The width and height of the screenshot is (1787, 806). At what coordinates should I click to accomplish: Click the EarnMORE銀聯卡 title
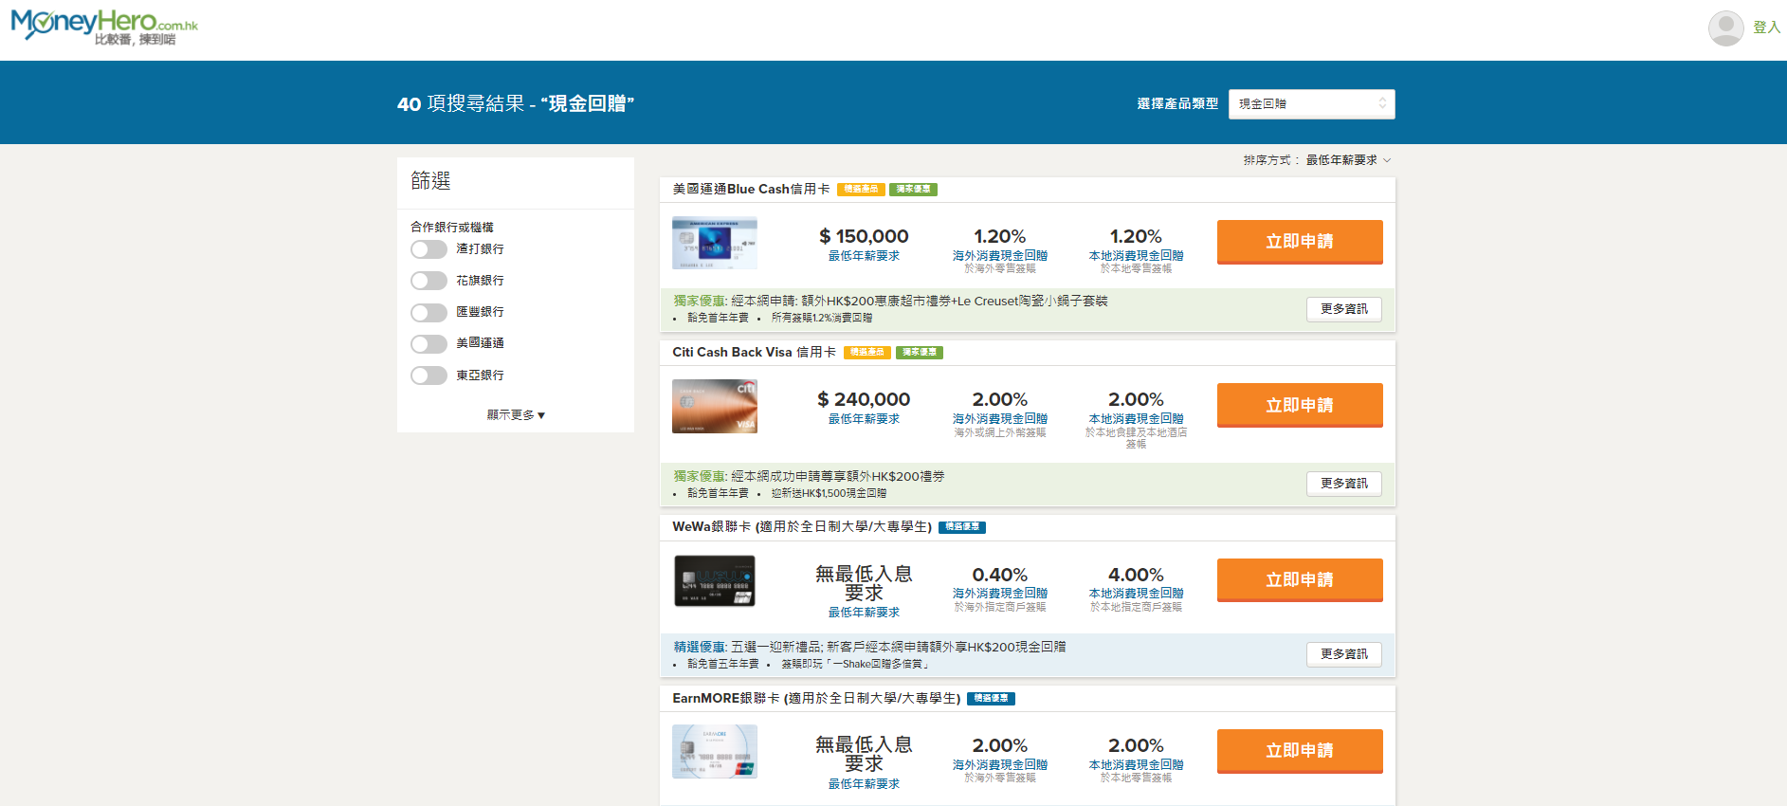[x=816, y=699]
